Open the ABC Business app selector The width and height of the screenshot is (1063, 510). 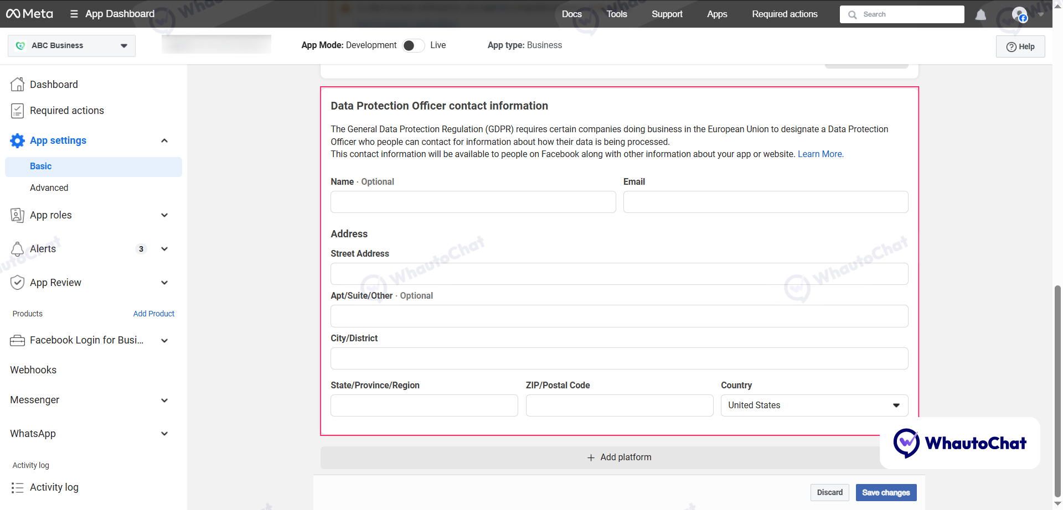coord(72,45)
